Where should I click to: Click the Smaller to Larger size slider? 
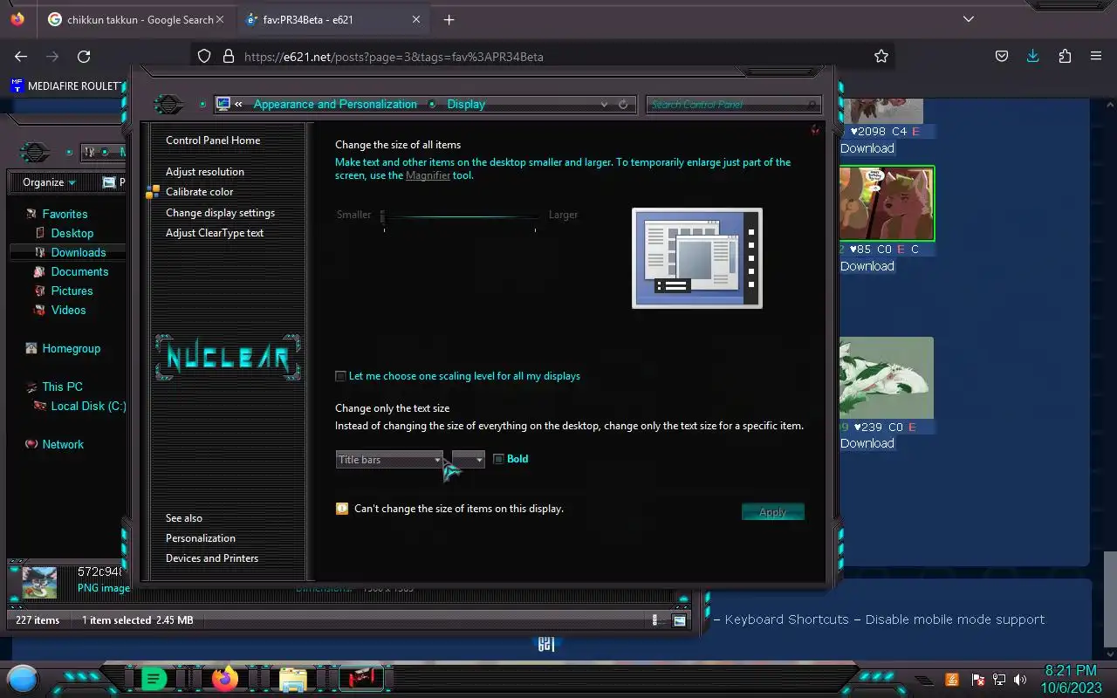460,218
